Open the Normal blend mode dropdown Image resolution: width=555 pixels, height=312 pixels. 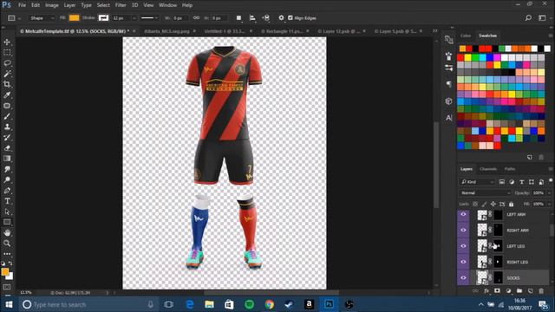click(x=485, y=193)
